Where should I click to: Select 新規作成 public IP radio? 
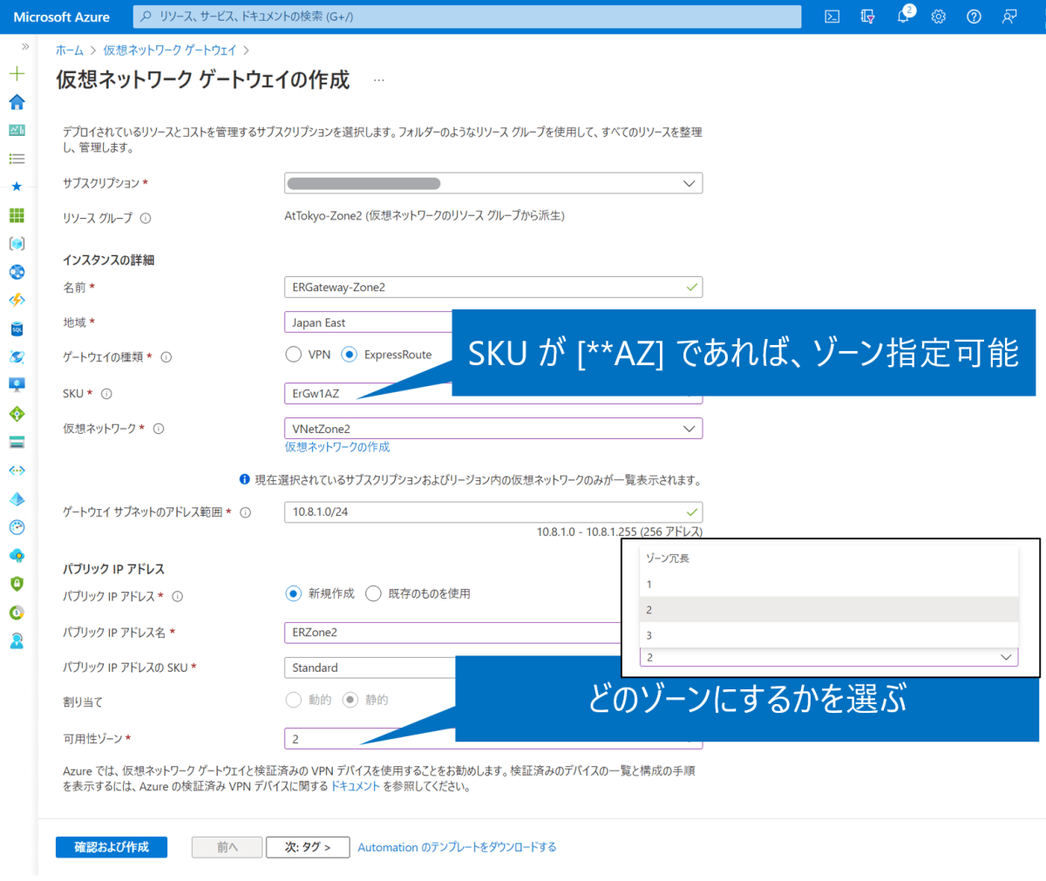click(x=294, y=593)
